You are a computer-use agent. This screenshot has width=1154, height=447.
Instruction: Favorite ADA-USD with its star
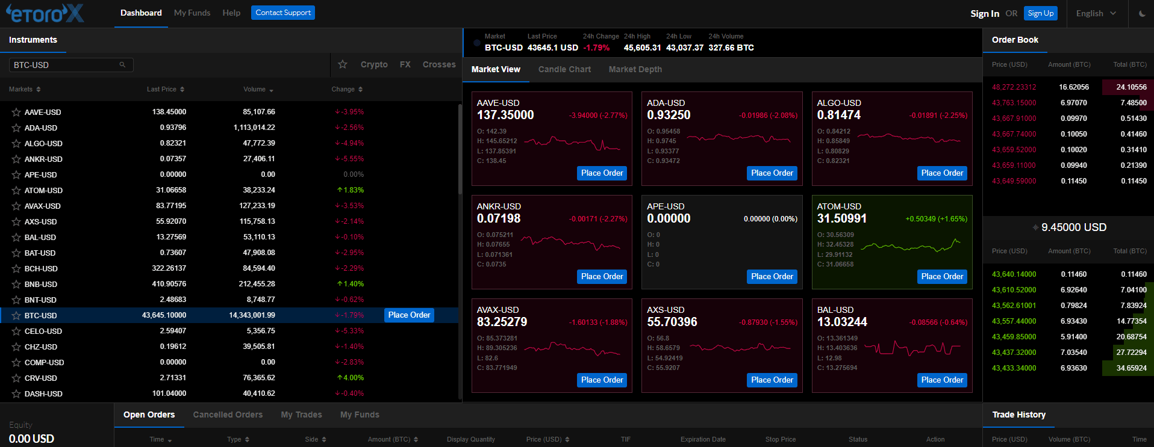click(x=16, y=128)
